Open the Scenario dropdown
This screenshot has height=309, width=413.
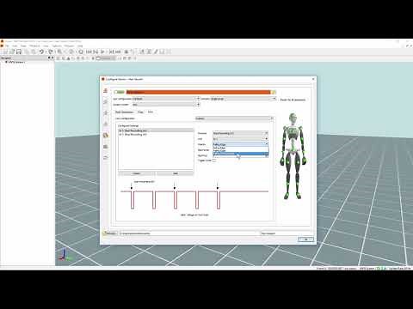[x=243, y=99]
